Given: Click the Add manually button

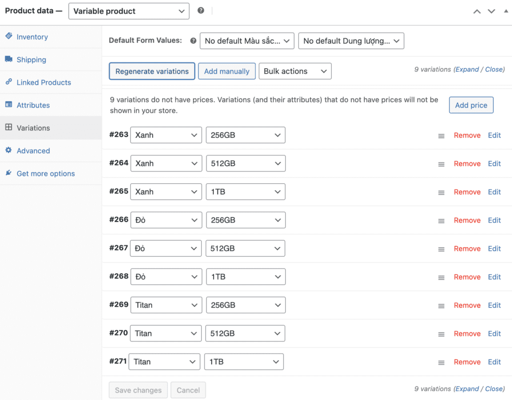Looking at the screenshot, I should (x=227, y=71).
